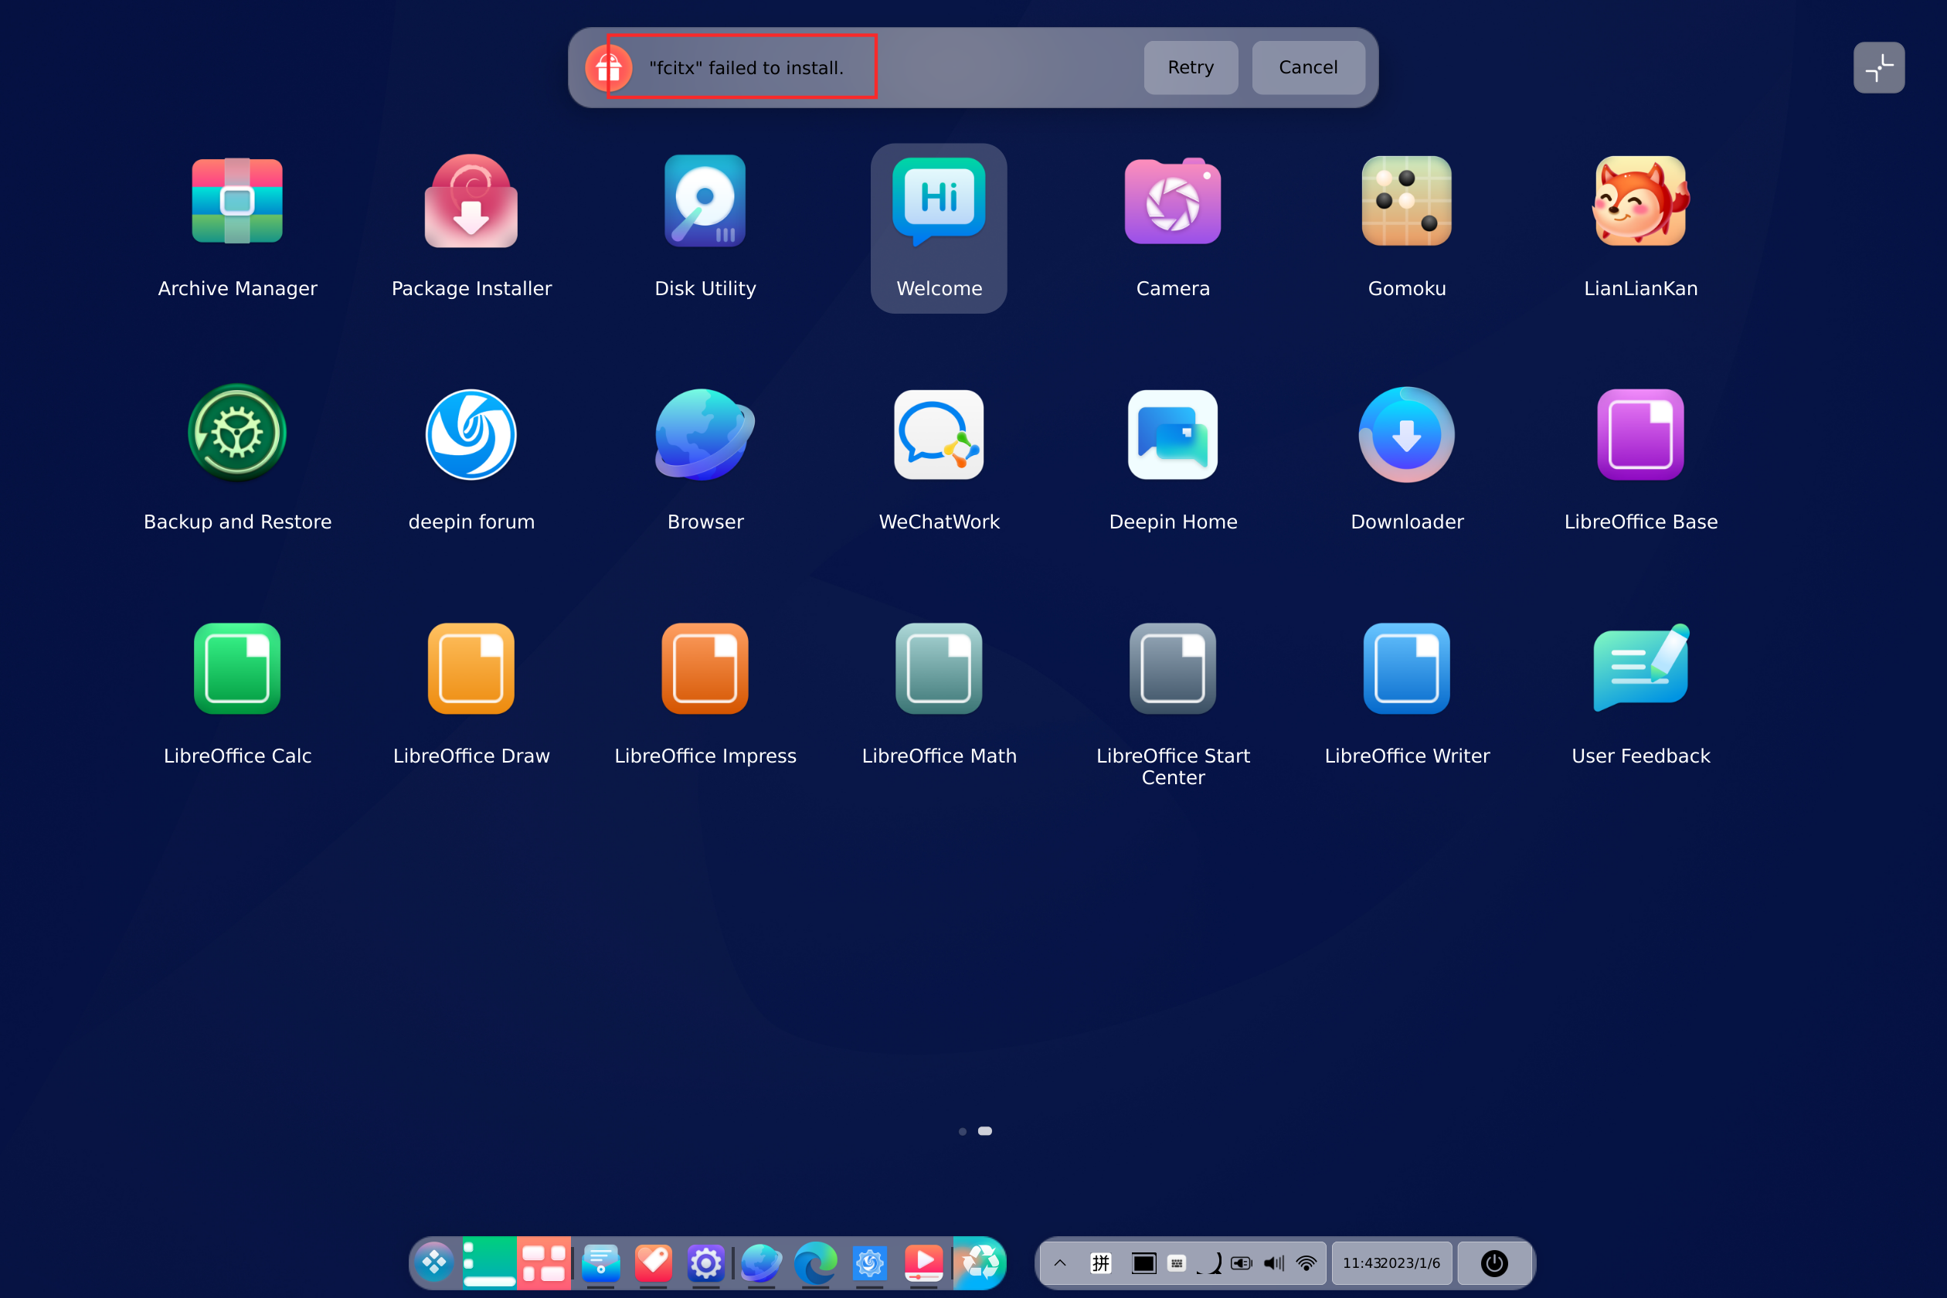1947x1298 pixels.
Task: Launch LibreOffice Draw
Action: [x=471, y=694]
